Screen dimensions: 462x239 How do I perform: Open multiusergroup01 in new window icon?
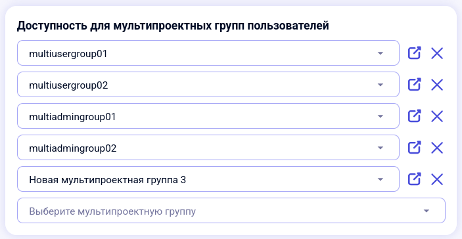click(414, 53)
